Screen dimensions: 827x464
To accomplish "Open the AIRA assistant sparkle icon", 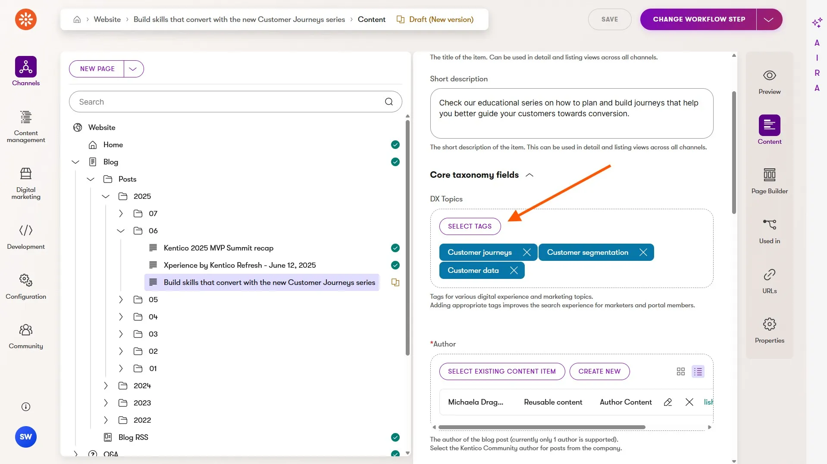I will 817,23.
